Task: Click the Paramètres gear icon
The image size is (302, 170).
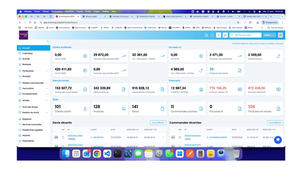Action: tap(20, 141)
